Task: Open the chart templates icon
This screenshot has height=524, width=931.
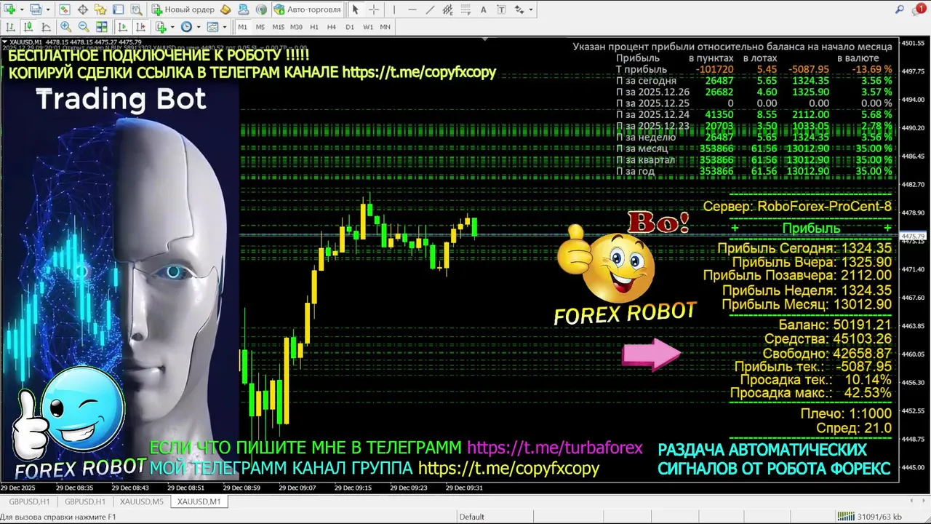Action: (212, 27)
